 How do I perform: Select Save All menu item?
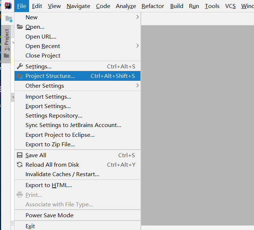(x=78, y=155)
